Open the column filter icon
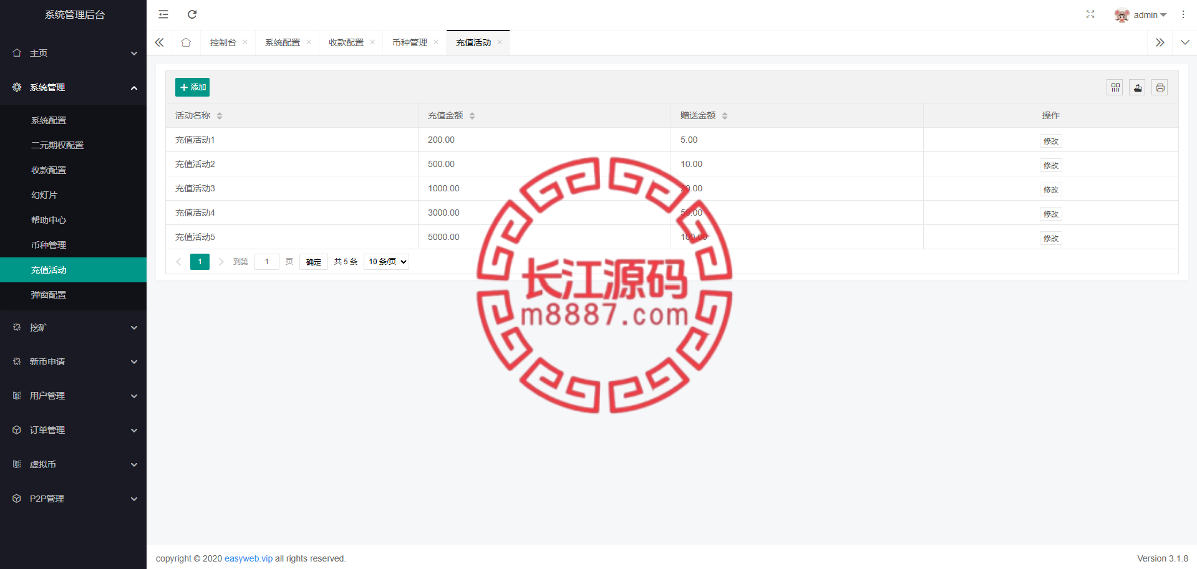 (x=1115, y=88)
